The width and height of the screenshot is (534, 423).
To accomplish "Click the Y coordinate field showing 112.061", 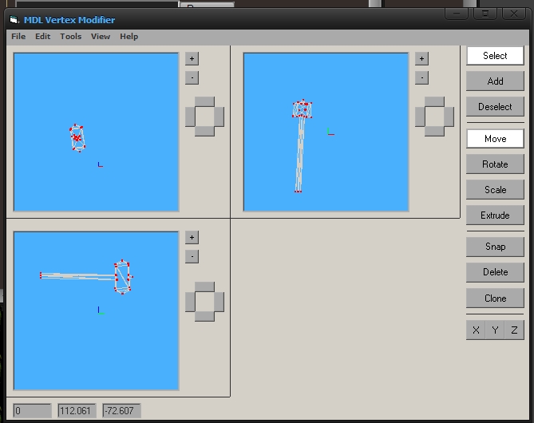I will pos(77,411).
